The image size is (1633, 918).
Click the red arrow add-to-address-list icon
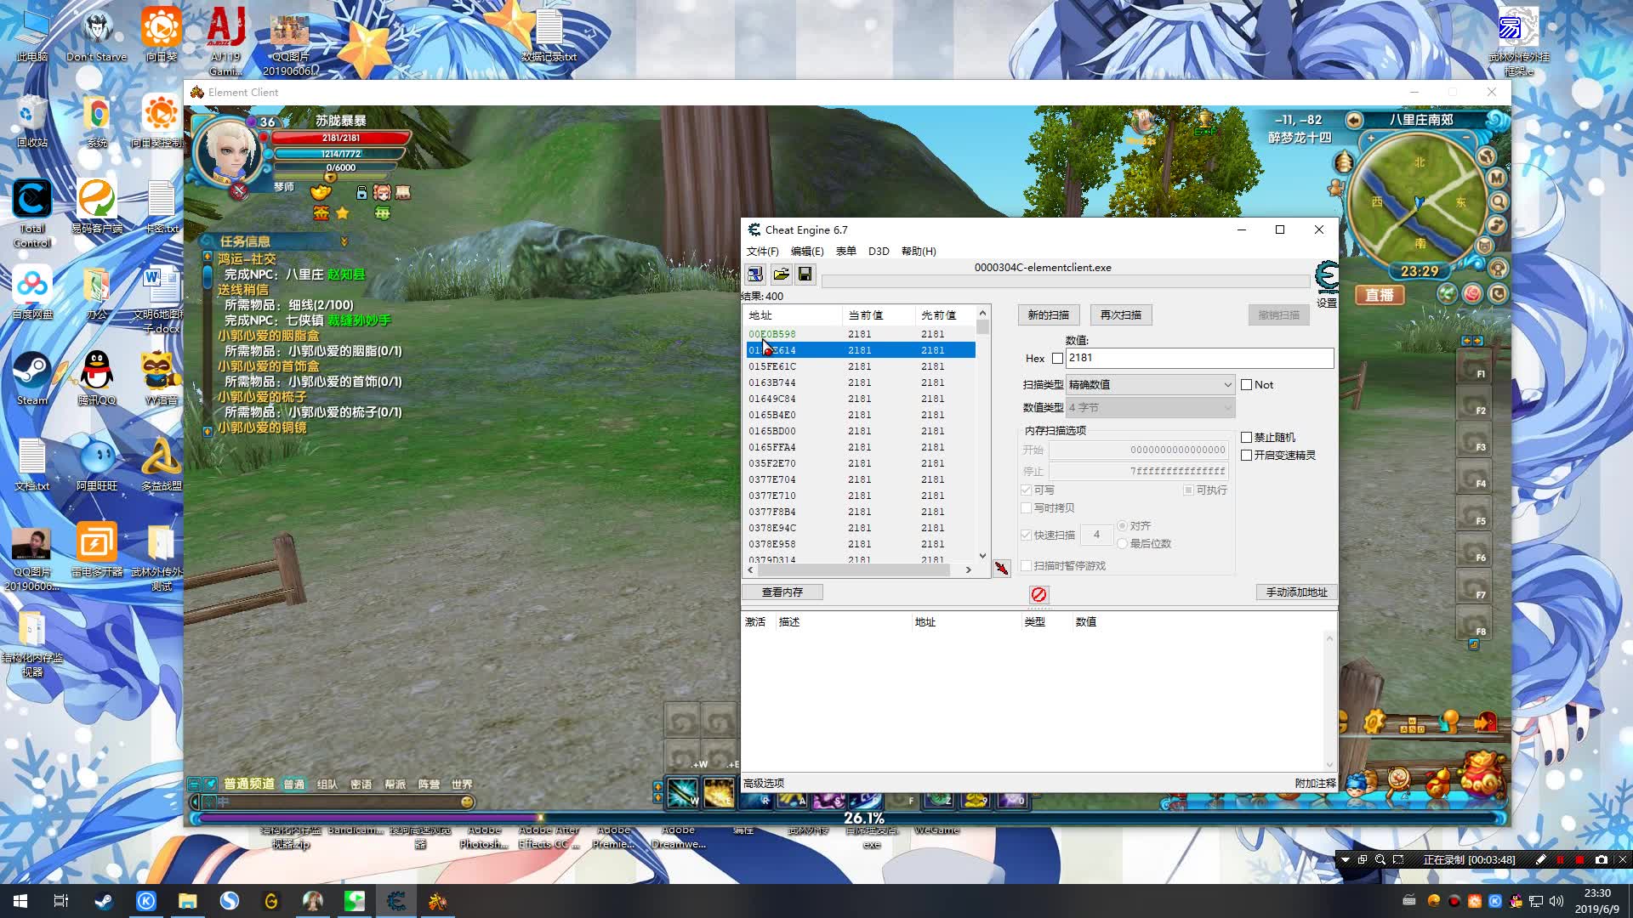tap(1002, 569)
